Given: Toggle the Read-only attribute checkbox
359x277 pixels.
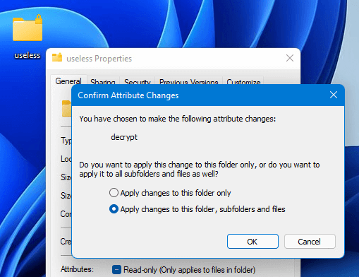Looking at the screenshot, I should (x=116, y=269).
